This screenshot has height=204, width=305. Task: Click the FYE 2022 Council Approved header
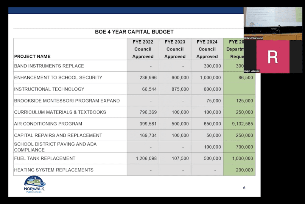[x=143, y=49]
